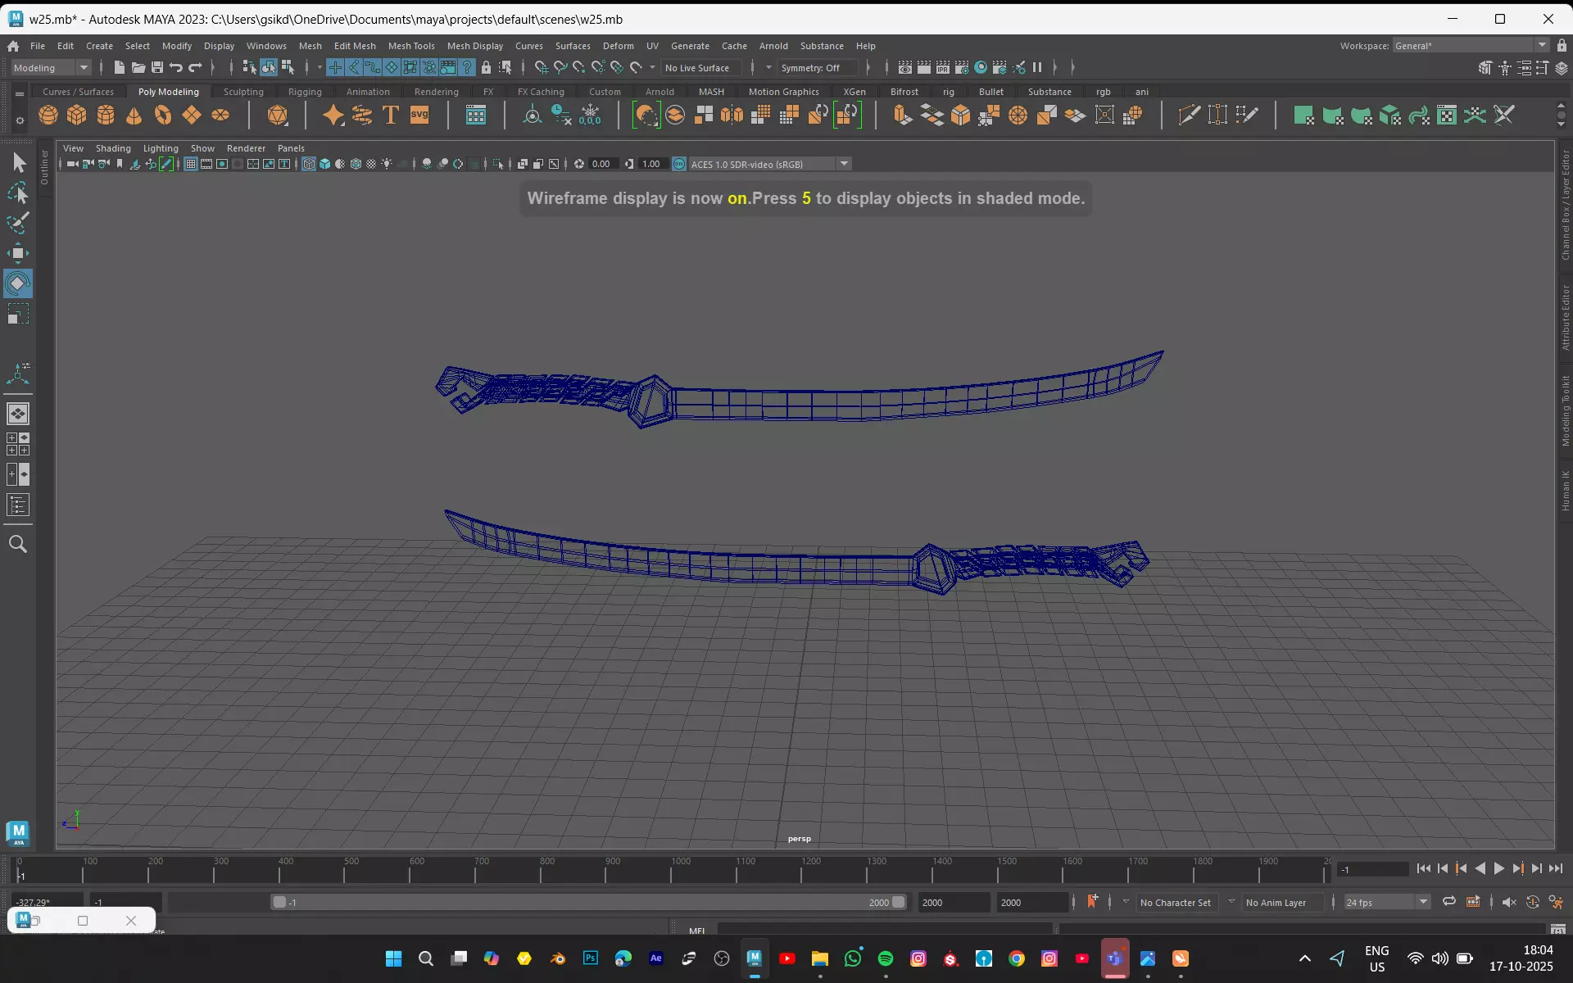Create a polygon cone from the shelf
Viewport: 1573px width, 983px height.
click(x=134, y=116)
